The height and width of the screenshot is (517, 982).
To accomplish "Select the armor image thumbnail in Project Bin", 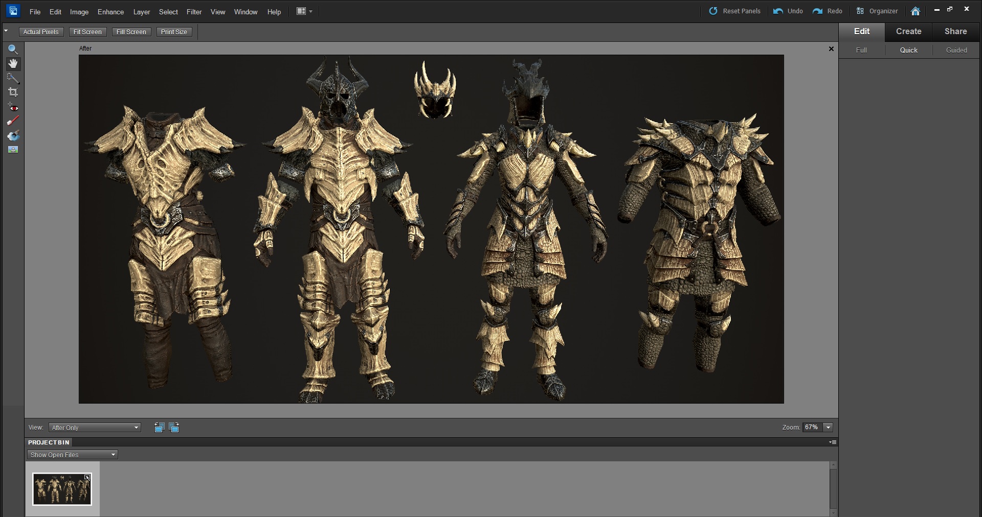I will coord(62,489).
